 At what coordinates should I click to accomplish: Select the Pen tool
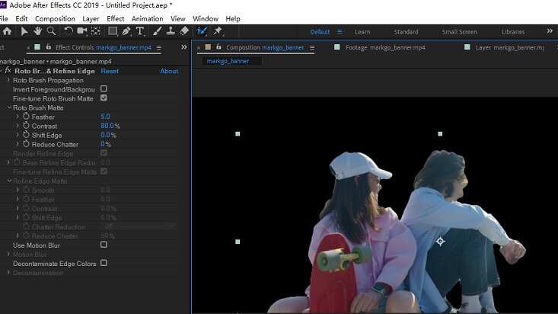pyautogui.click(x=126, y=31)
